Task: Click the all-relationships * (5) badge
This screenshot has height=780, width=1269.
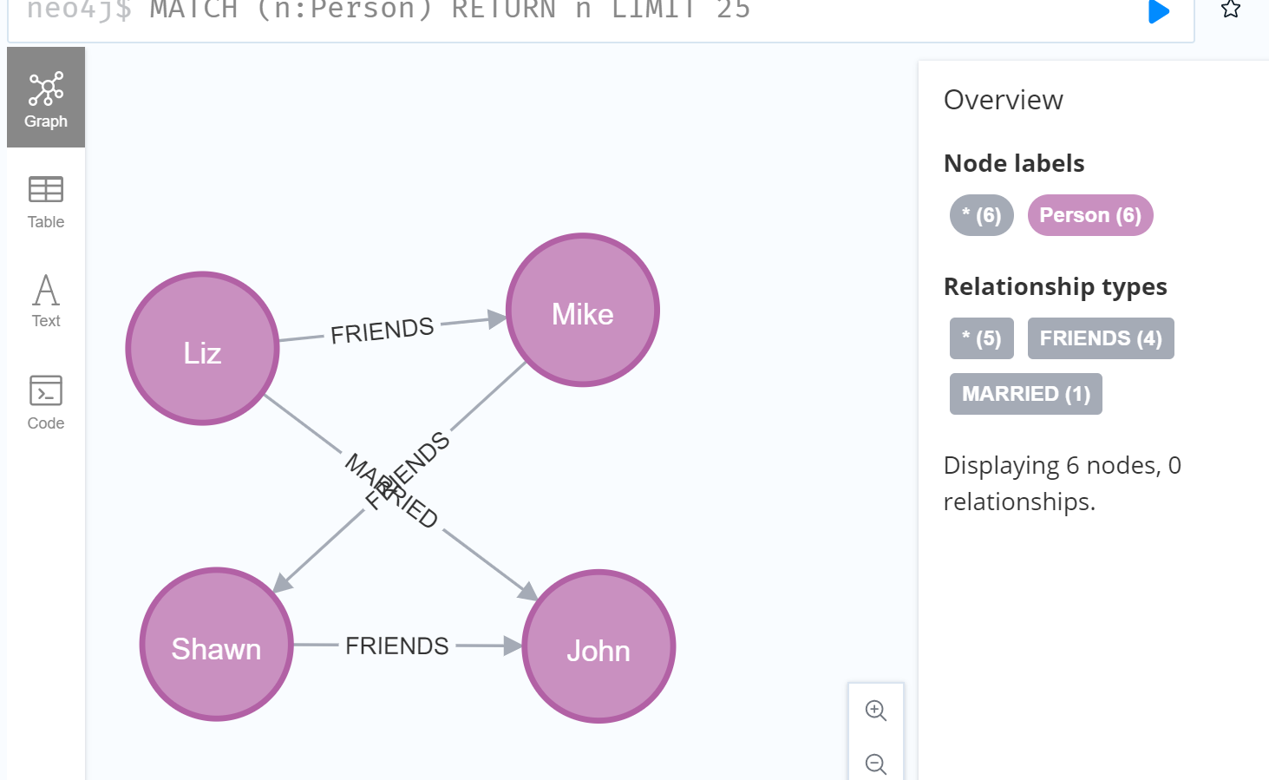Action: 982,338
